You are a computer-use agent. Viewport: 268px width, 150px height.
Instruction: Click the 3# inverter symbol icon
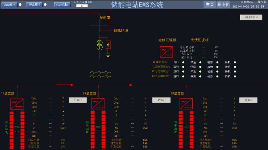coord(186,104)
